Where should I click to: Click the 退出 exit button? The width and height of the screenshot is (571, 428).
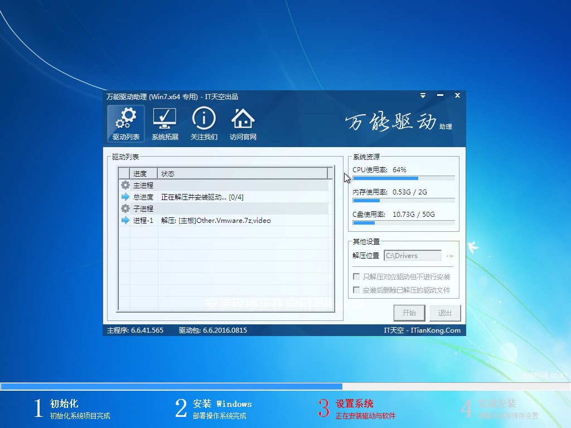point(445,313)
